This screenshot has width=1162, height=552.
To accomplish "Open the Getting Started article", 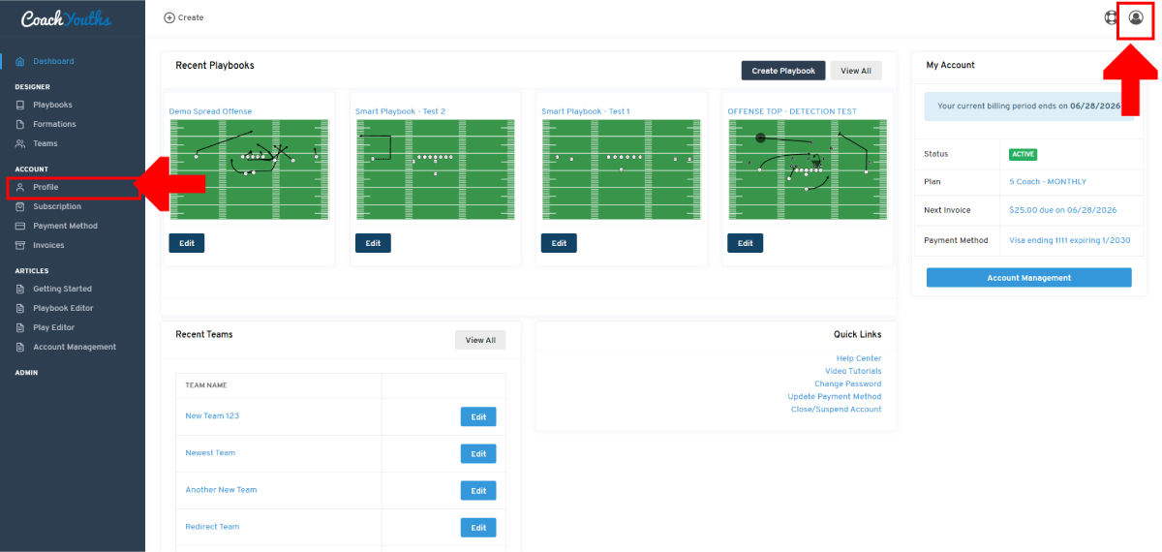I will 62,289.
